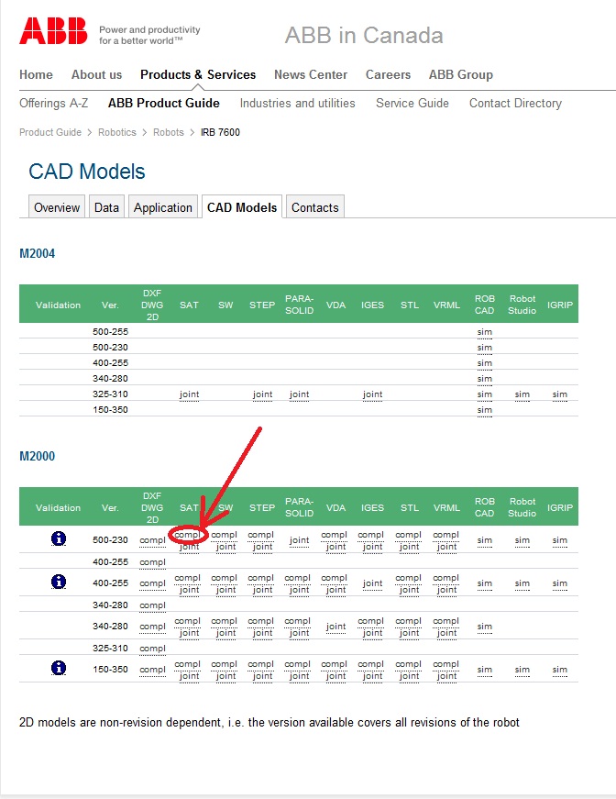Download M2000 500-230 IGRIP sim
Image resolution: width=616 pixels, height=799 pixels.
559,540
